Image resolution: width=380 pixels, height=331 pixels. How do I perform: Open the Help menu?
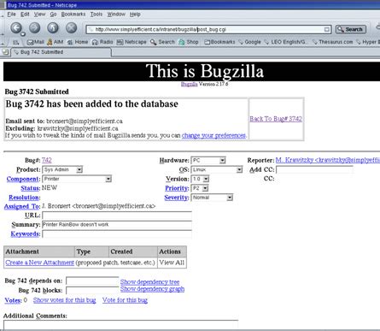point(135,15)
